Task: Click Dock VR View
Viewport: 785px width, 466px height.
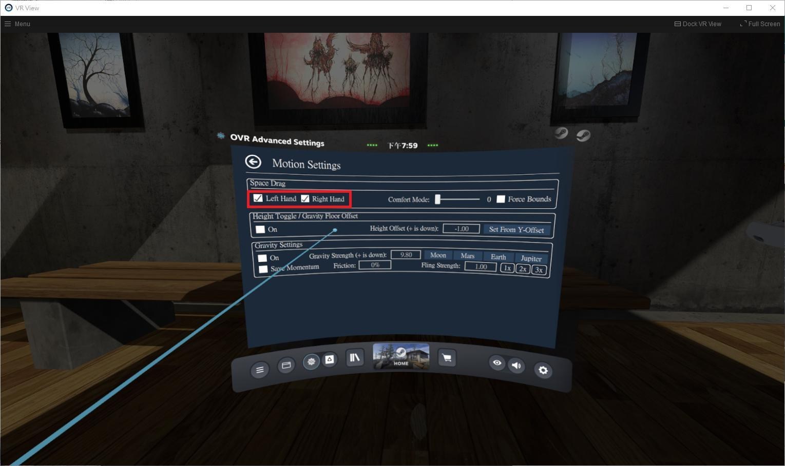Action: coord(698,24)
